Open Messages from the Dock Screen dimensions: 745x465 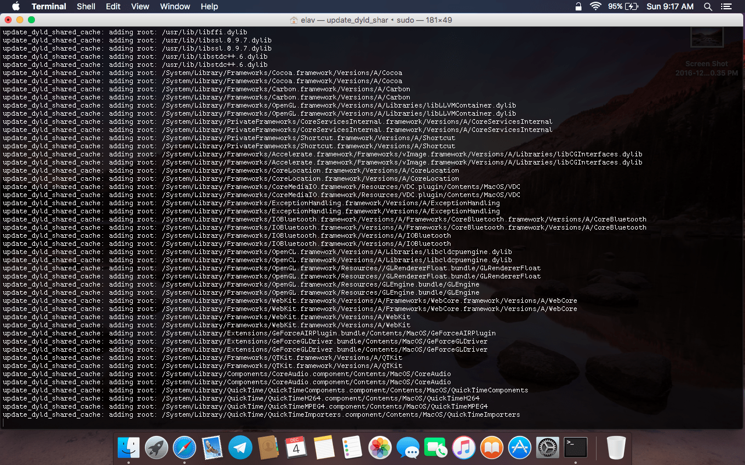click(x=408, y=448)
